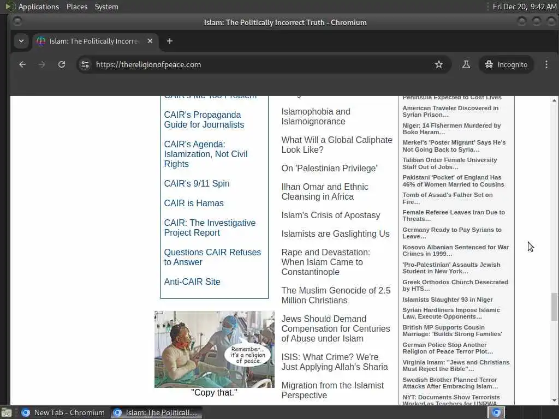Open Greek Orthodox Church Desecrated by HTS

455,285
